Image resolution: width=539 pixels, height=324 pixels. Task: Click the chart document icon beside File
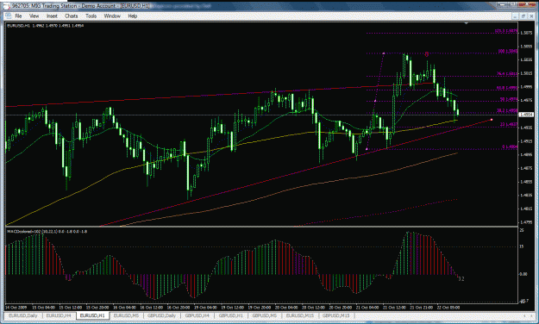pyautogui.click(x=9, y=16)
